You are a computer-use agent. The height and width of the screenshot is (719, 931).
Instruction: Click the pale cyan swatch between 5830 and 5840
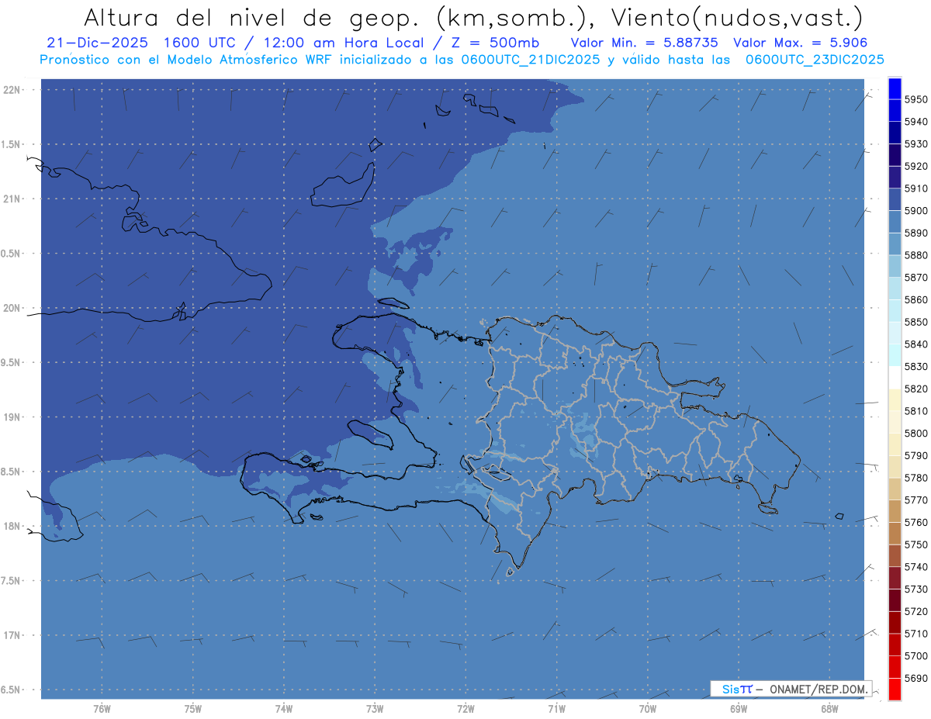(x=894, y=355)
